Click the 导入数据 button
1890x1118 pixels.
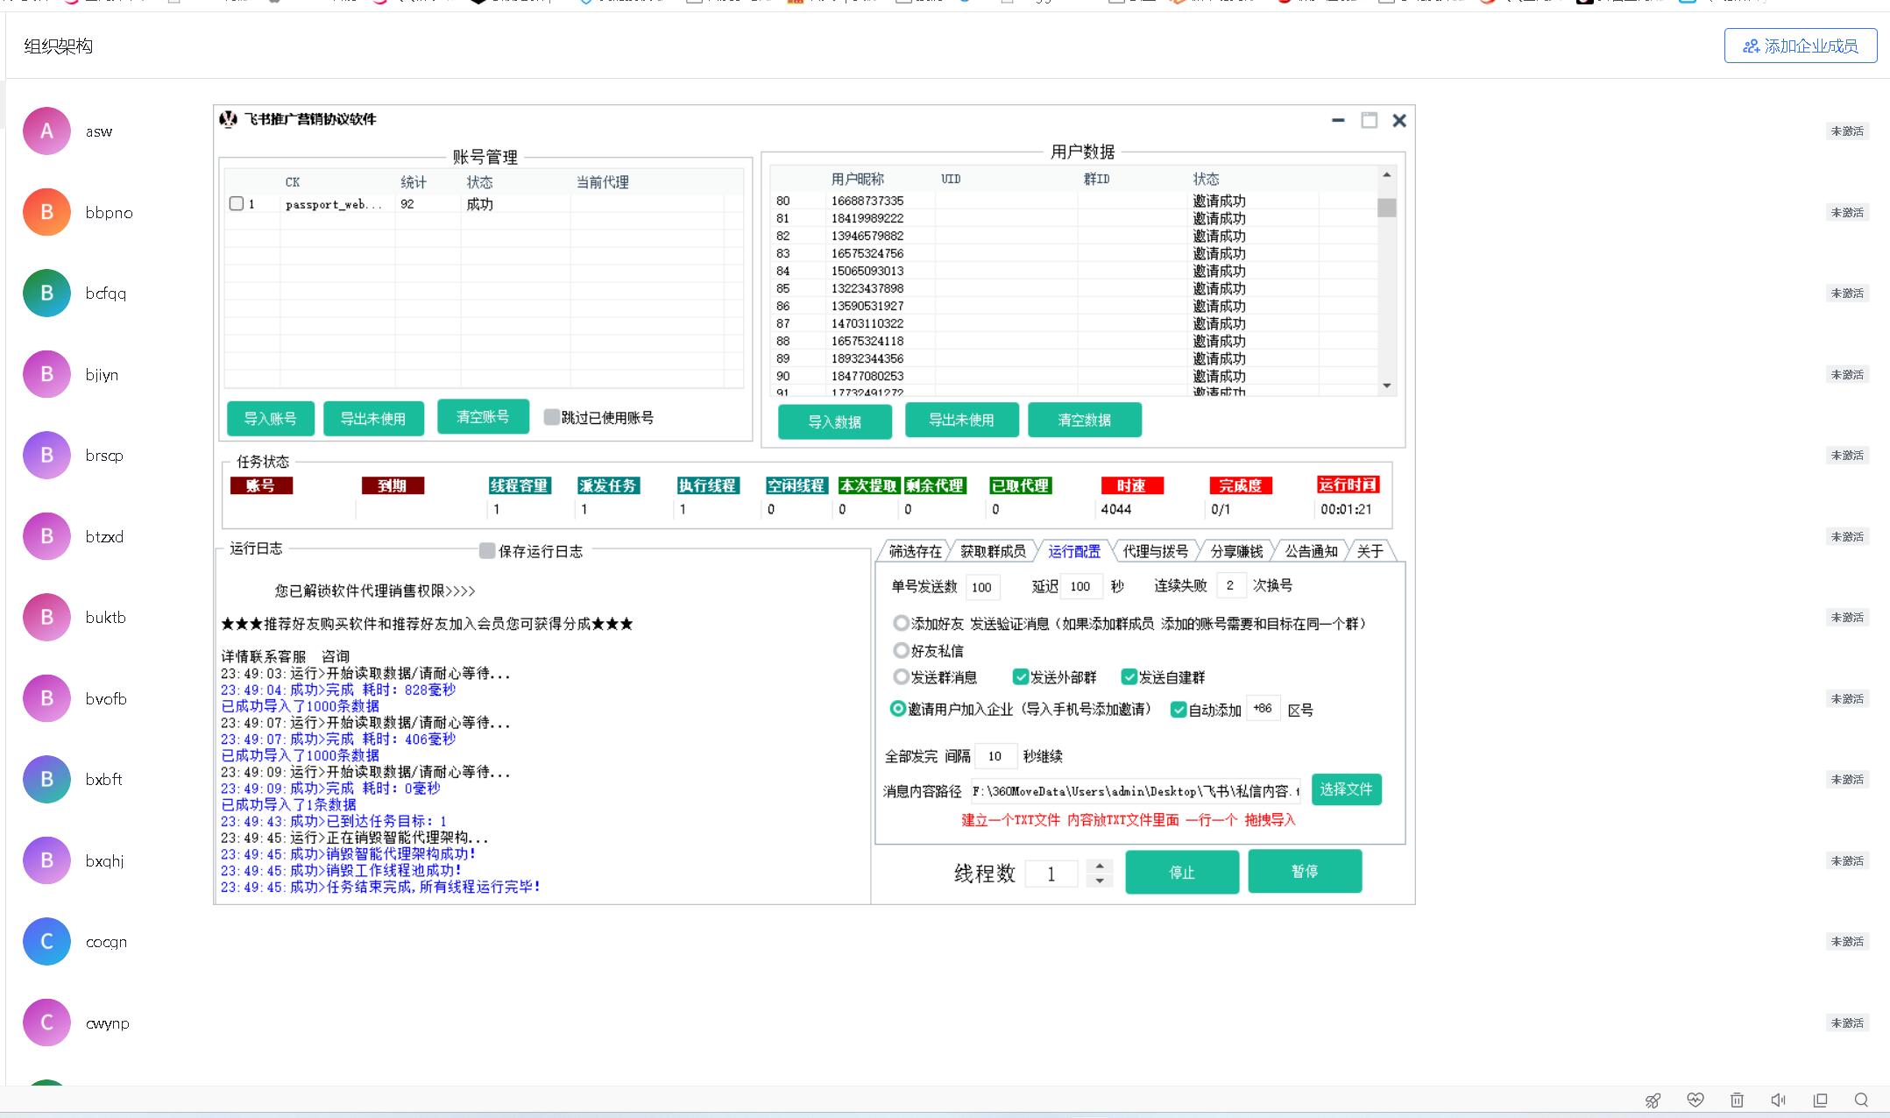(834, 421)
